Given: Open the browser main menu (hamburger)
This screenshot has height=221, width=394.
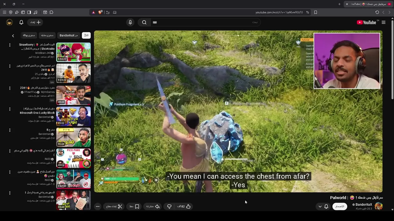Looking at the screenshot, I should tap(4, 12).
